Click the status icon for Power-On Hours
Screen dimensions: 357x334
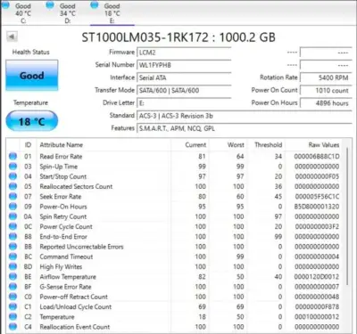(12, 207)
